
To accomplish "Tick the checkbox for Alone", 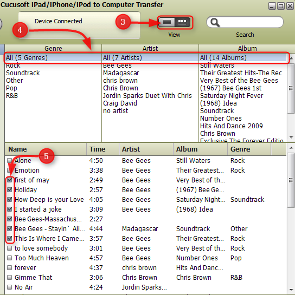I will [x=9, y=160].
